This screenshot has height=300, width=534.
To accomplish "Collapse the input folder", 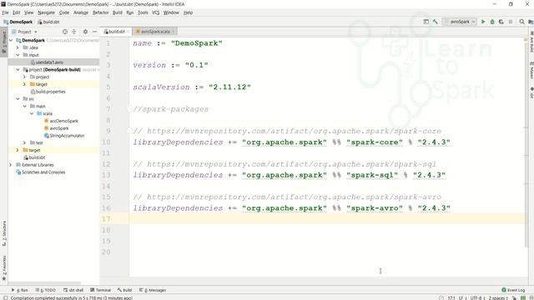I will (18, 55).
